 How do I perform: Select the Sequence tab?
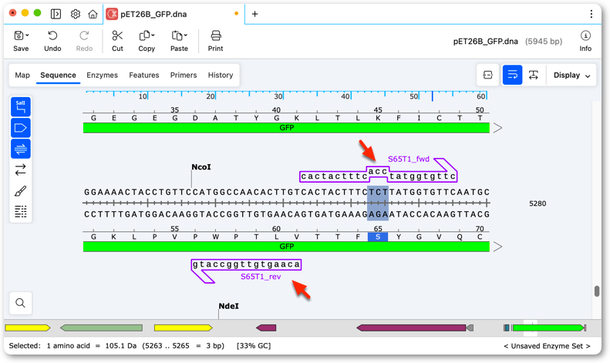point(58,75)
